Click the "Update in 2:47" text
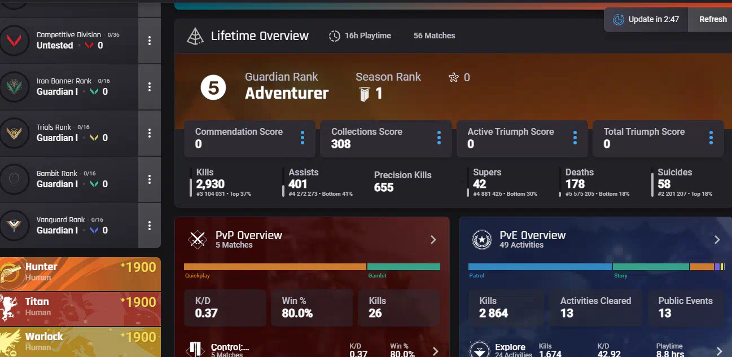This screenshot has height=357, width=732. 654,19
